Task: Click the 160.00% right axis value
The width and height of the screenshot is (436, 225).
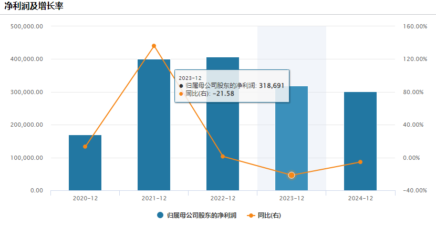Action: [414, 26]
